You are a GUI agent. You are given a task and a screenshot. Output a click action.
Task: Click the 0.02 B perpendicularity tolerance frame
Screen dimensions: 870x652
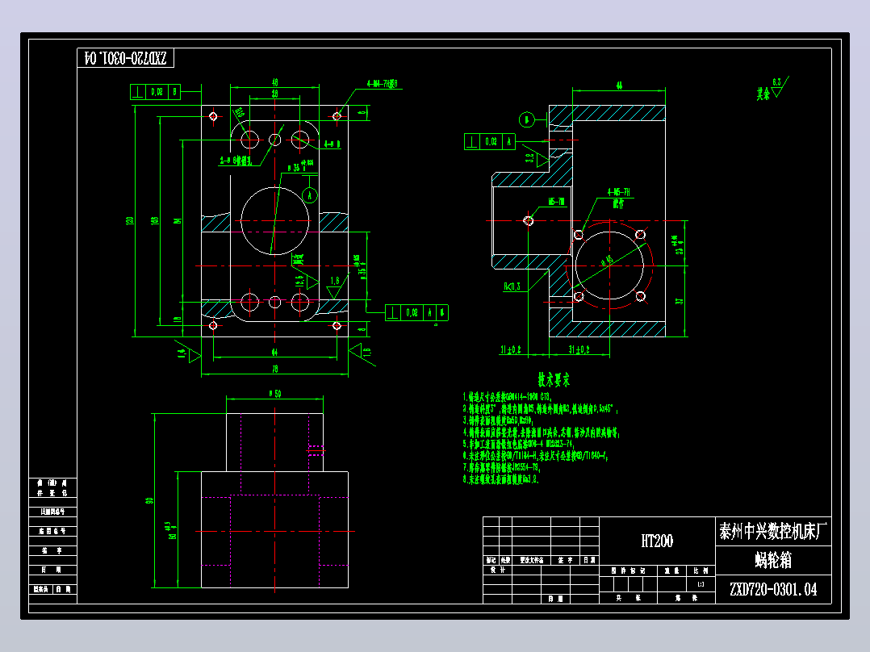(157, 92)
